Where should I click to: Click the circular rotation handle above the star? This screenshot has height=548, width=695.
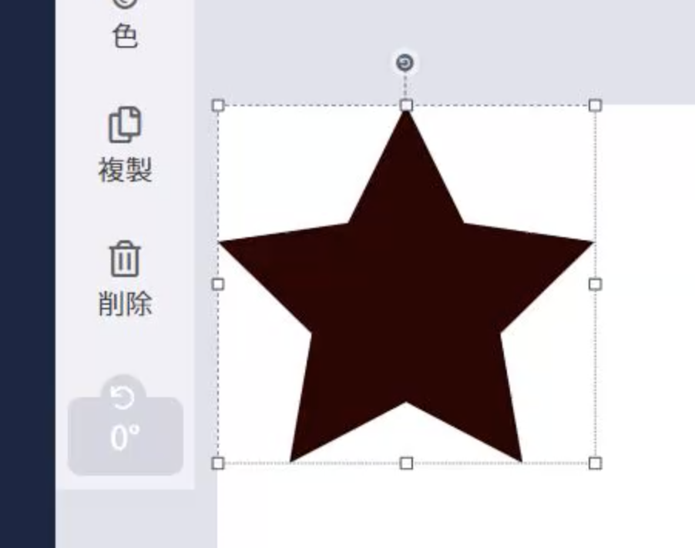click(405, 63)
